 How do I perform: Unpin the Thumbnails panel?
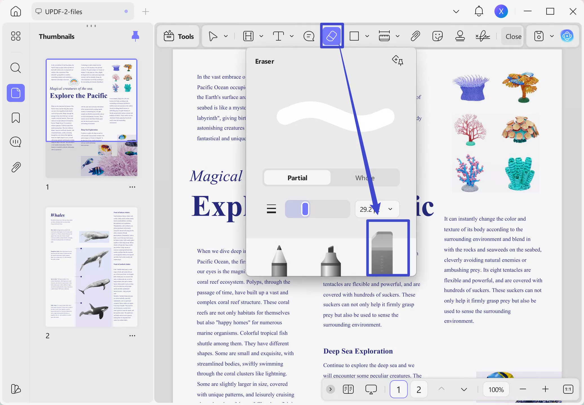pos(135,36)
